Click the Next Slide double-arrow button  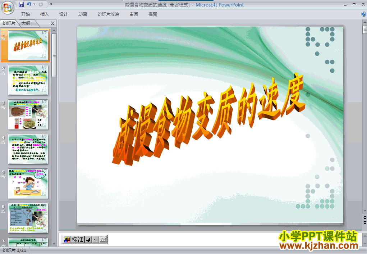[x=364, y=223]
